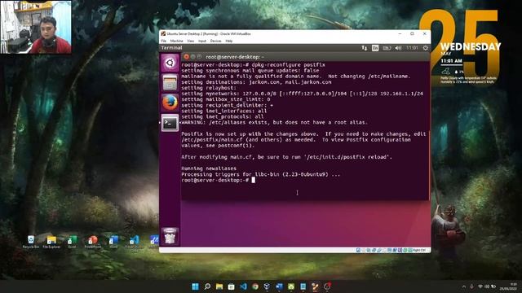Image resolution: width=522 pixels, height=293 pixels.
Task: Click the hard disk activity icon in VirtualBox status bar
Action: tap(358, 250)
